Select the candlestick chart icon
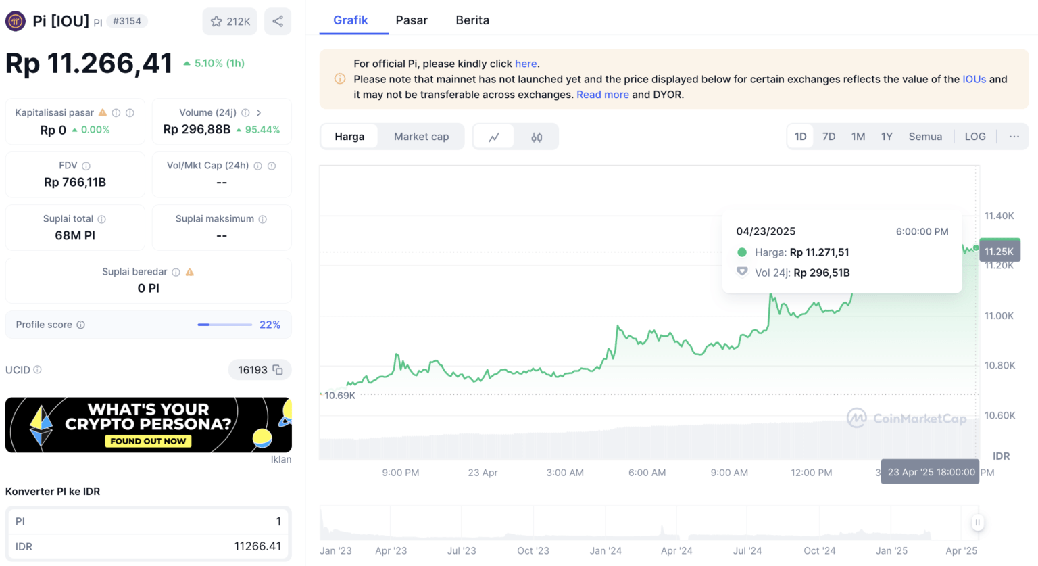Viewport: 1038px width, 566px height. click(536, 136)
